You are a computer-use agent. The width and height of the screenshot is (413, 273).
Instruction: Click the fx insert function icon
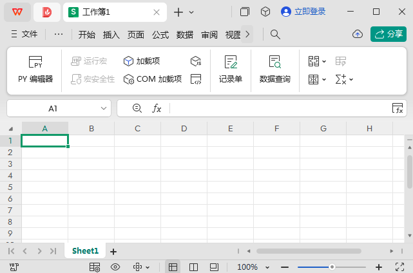157,109
